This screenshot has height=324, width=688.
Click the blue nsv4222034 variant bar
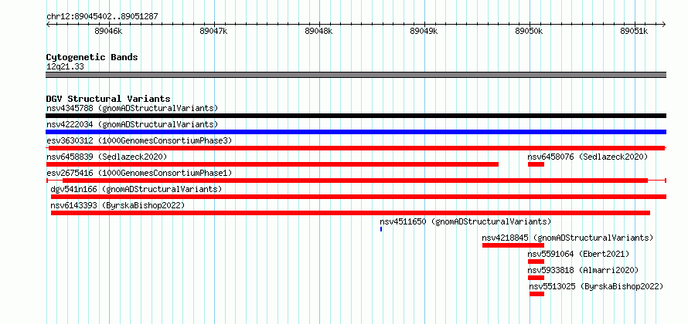click(356, 132)
